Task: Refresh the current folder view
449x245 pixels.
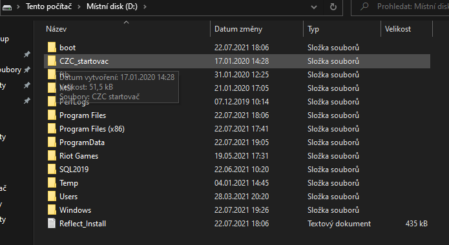Action: point(333,7)
